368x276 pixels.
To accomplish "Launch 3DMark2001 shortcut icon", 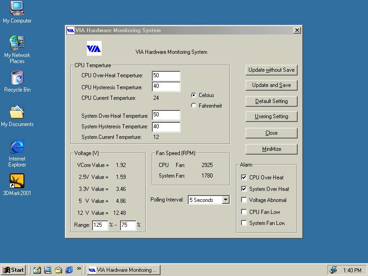I will 17,185.
